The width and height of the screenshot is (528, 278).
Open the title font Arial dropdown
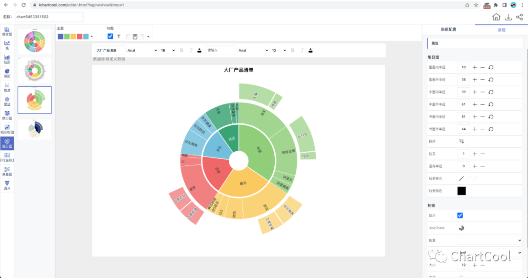142,50
